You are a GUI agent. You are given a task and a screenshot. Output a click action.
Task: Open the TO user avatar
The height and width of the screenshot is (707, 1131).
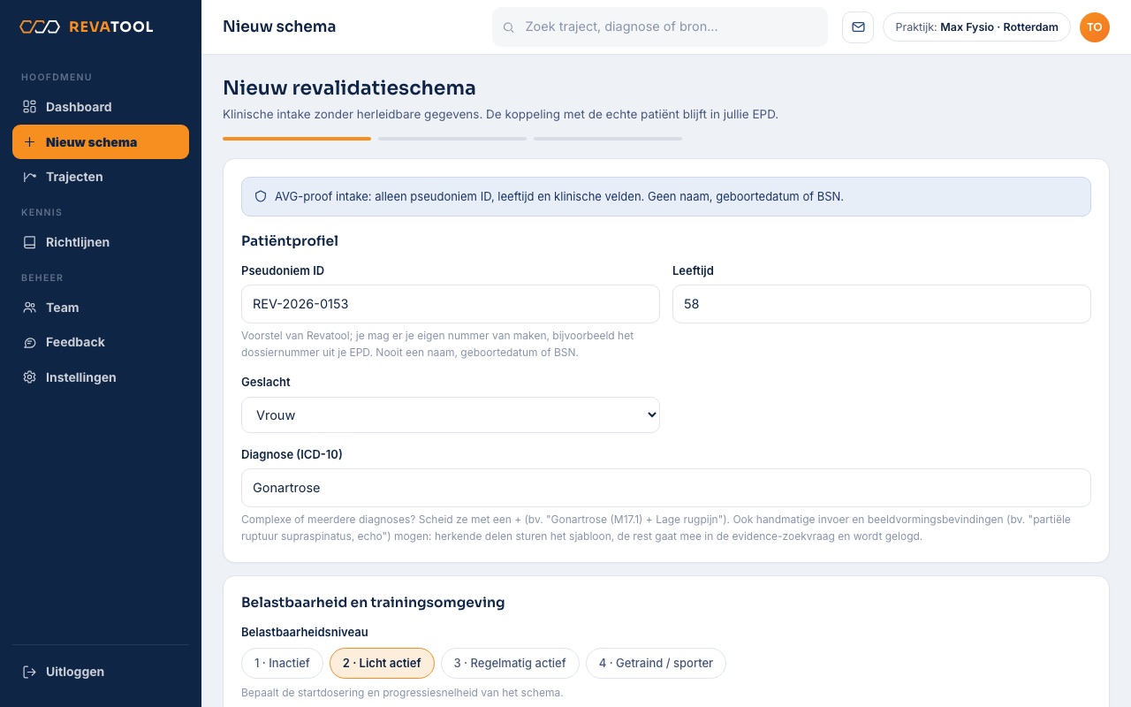coord(1094,27)
